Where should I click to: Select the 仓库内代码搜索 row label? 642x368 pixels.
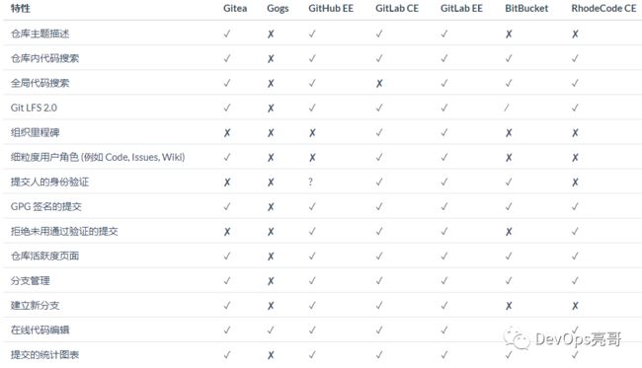45,58
